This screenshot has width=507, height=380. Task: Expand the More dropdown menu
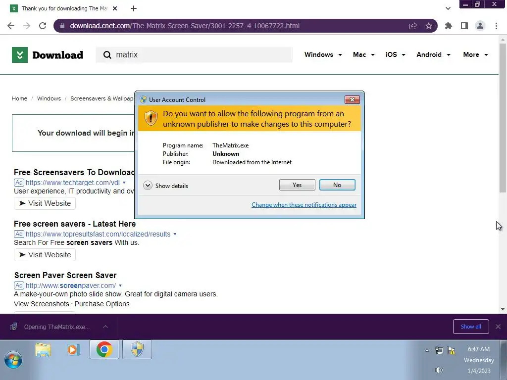tap(476, 54)
